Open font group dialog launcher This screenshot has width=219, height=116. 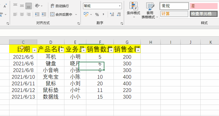pos(8,24)
